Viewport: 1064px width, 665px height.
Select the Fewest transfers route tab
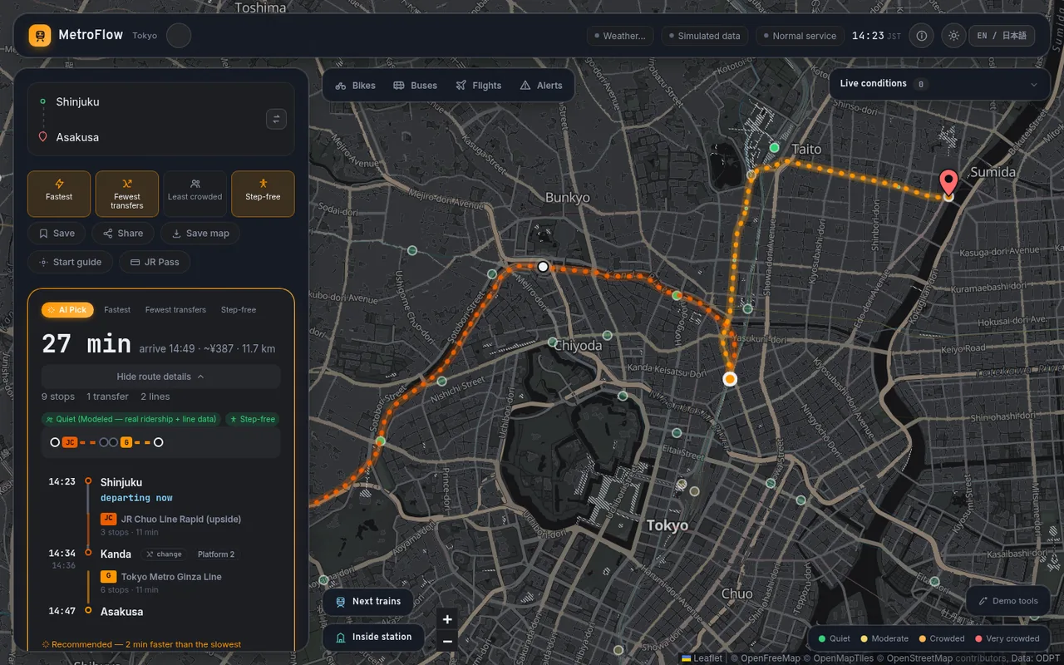pyautogui.click(x=175, y=310)
